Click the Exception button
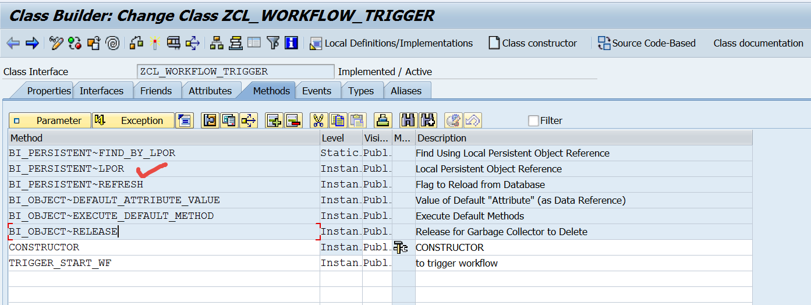This screenshot has height=305, width=811. [133, 120]
